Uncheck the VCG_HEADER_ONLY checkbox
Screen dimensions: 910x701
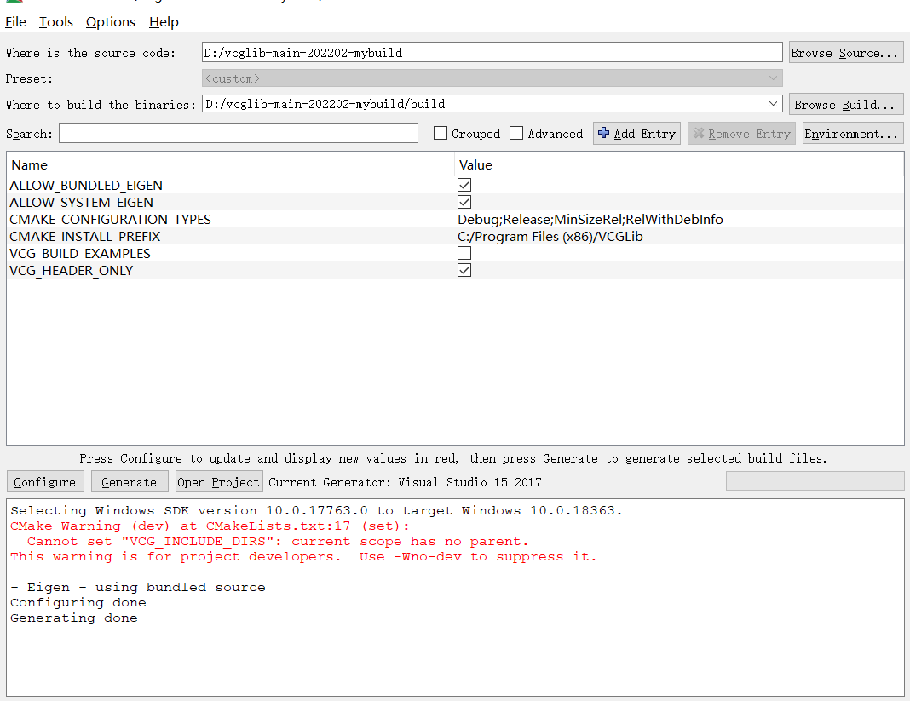coord(464,270)
